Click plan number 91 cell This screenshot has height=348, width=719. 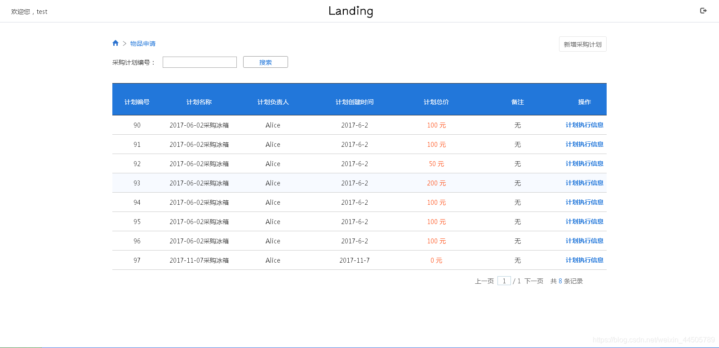click(137, 145)
